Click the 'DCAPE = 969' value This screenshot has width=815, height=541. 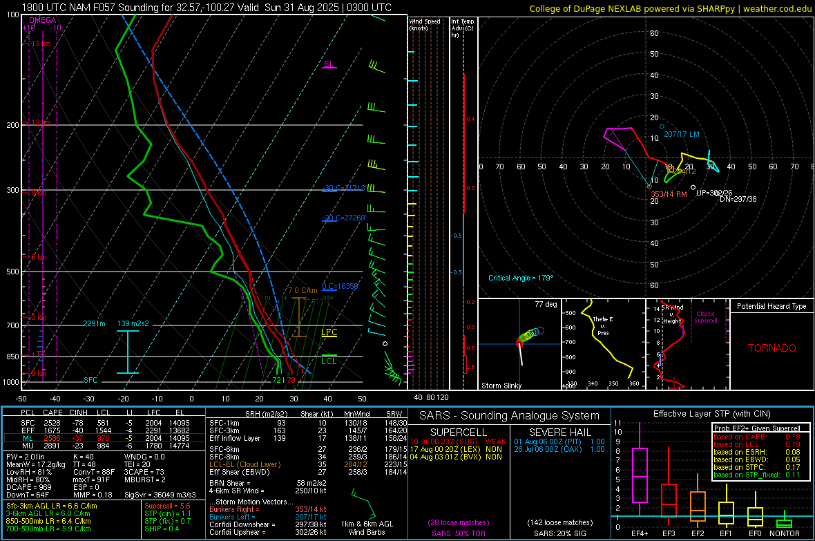click(28, 487)
